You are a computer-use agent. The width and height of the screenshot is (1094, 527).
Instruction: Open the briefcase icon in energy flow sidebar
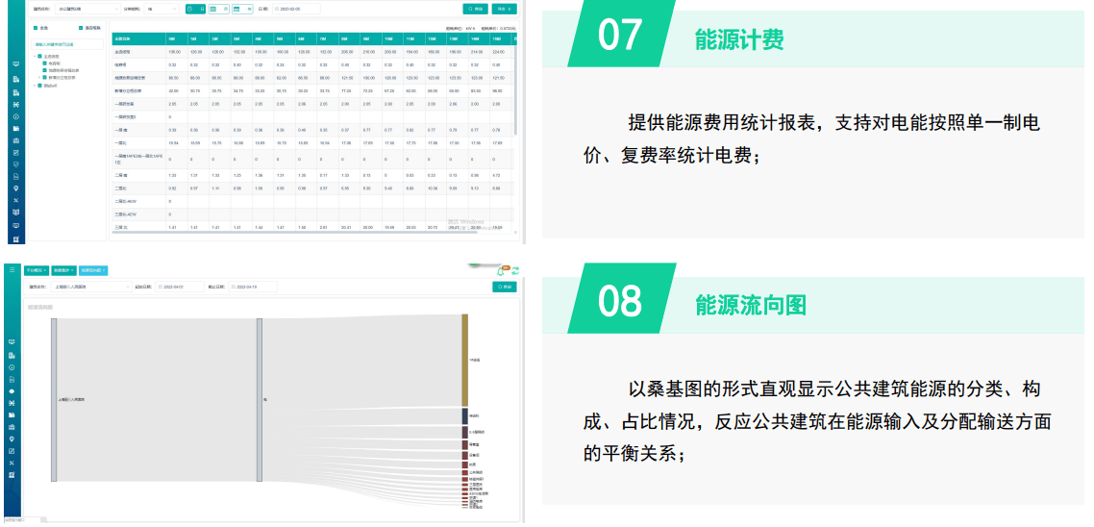pos(12,427)
